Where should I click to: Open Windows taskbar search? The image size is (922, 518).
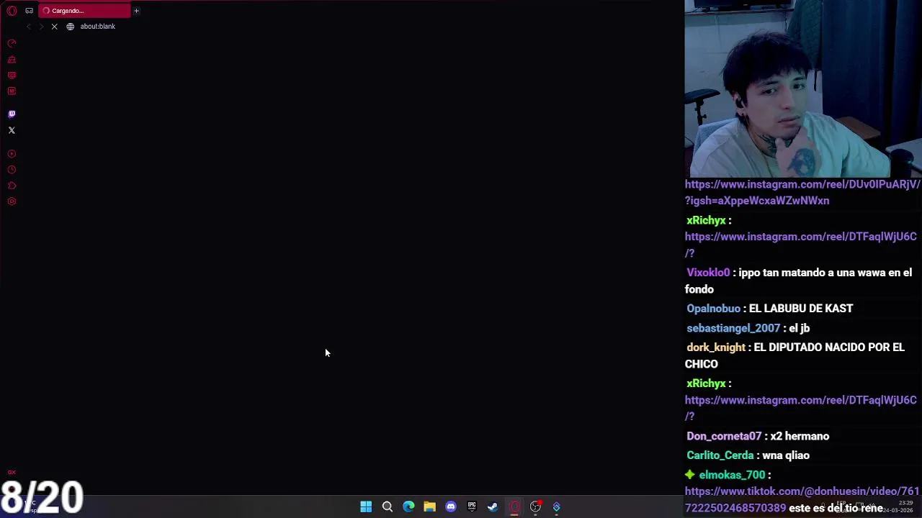pos(387,506)
